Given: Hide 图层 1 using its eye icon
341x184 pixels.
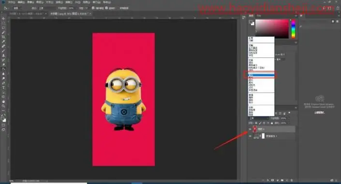Looking at the screenshot, I should [x=250, y=129].
